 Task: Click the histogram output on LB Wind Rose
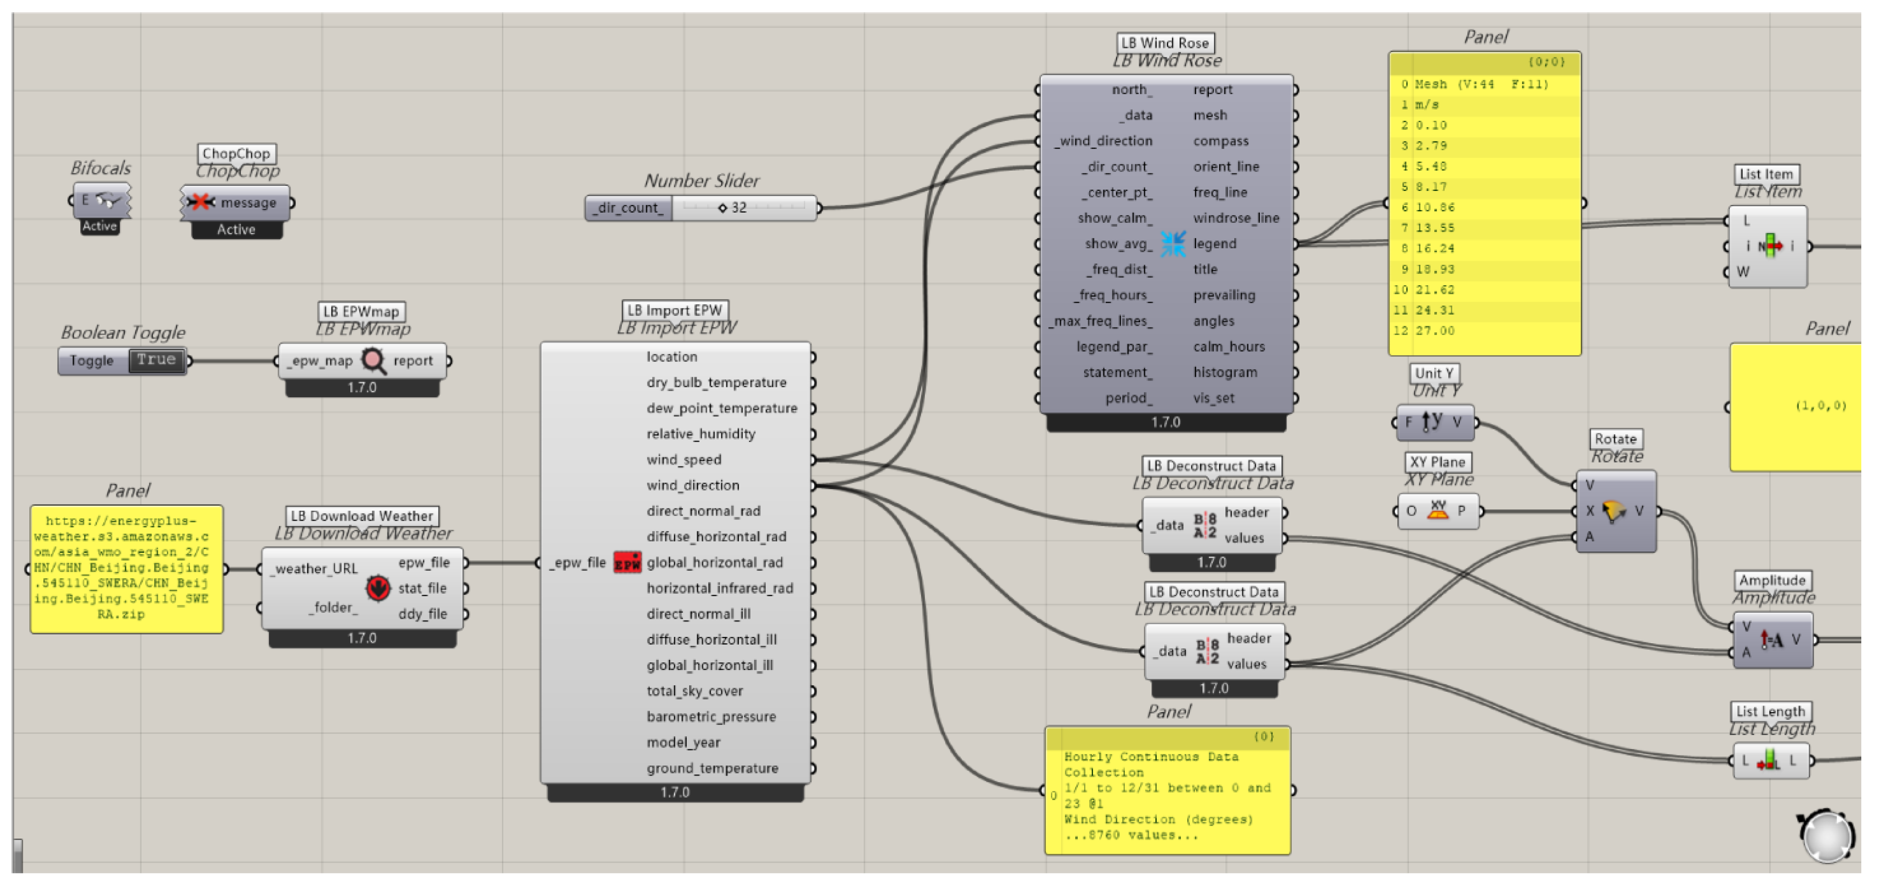tap(1225, 372)
